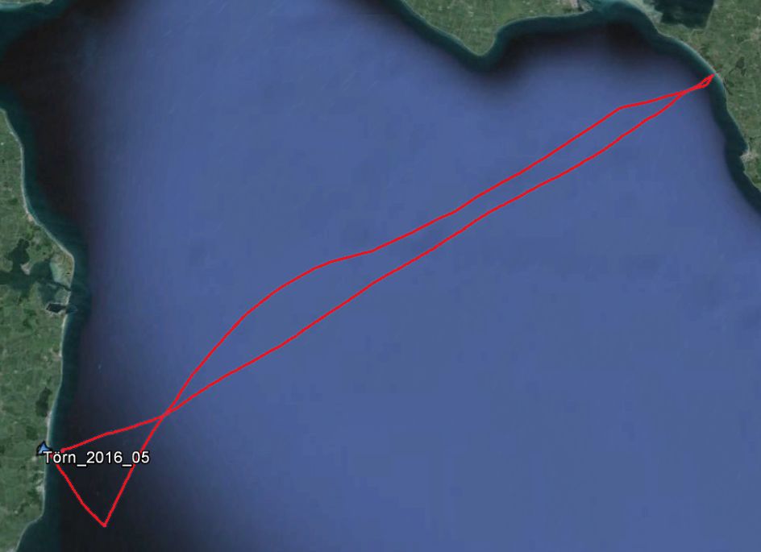Click the southernmost sharp corner of the red track

tap(104, 525)
